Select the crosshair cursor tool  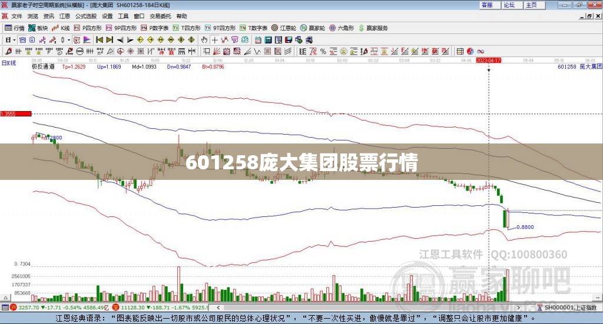click(214, 40)
